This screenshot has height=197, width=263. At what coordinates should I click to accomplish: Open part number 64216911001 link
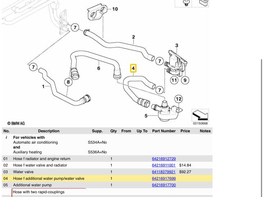point(164,165)
